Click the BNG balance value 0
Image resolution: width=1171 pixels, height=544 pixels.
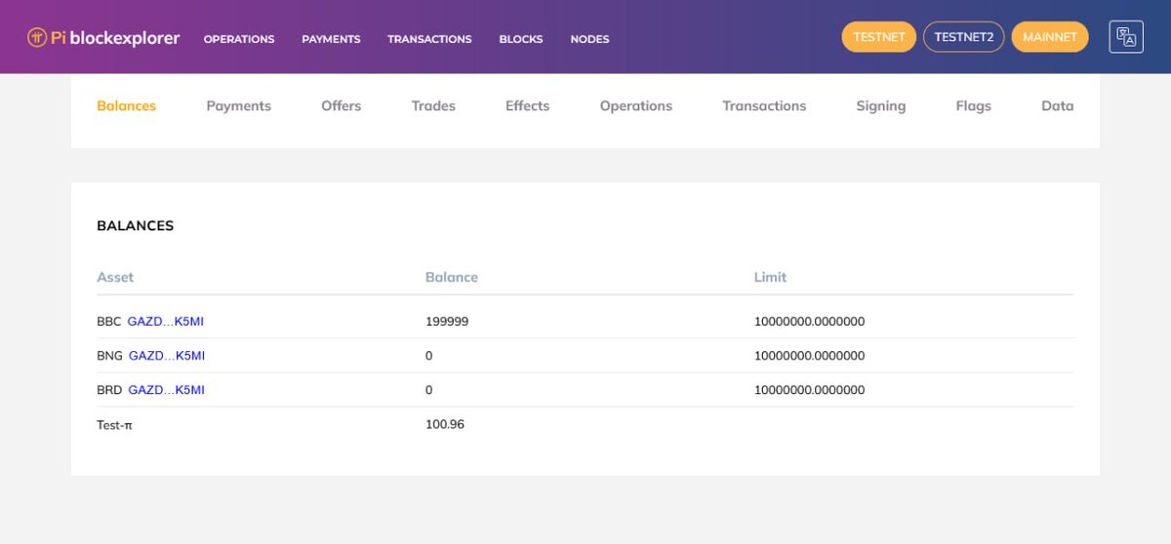click(x=429, y=355)
